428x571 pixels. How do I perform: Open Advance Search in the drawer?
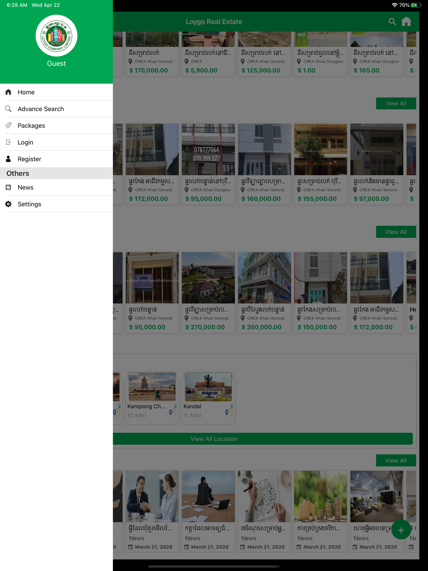(56, 109)
